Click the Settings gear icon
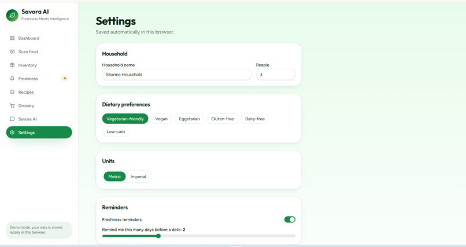The height and width of the screenshot is (247, 466). 12,132
